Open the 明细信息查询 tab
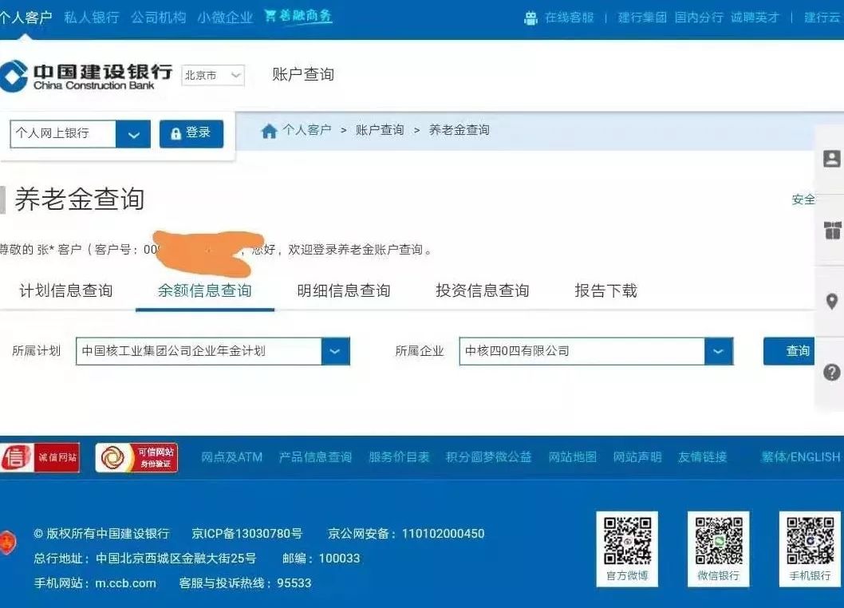This screenshot has width=844, height=608. coord(344,290)
